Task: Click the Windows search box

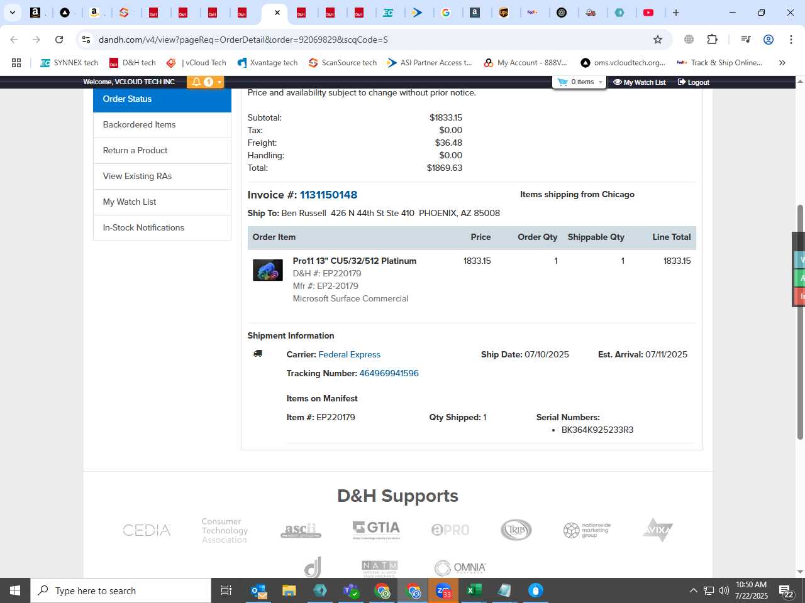Action: [x=121, y=590]
